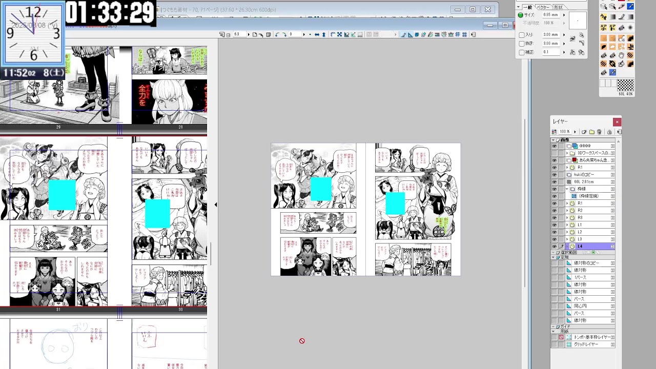Viewport: 656px width, 369px height.
Task: Flip the canvas vertically
Action: point(323,35)
